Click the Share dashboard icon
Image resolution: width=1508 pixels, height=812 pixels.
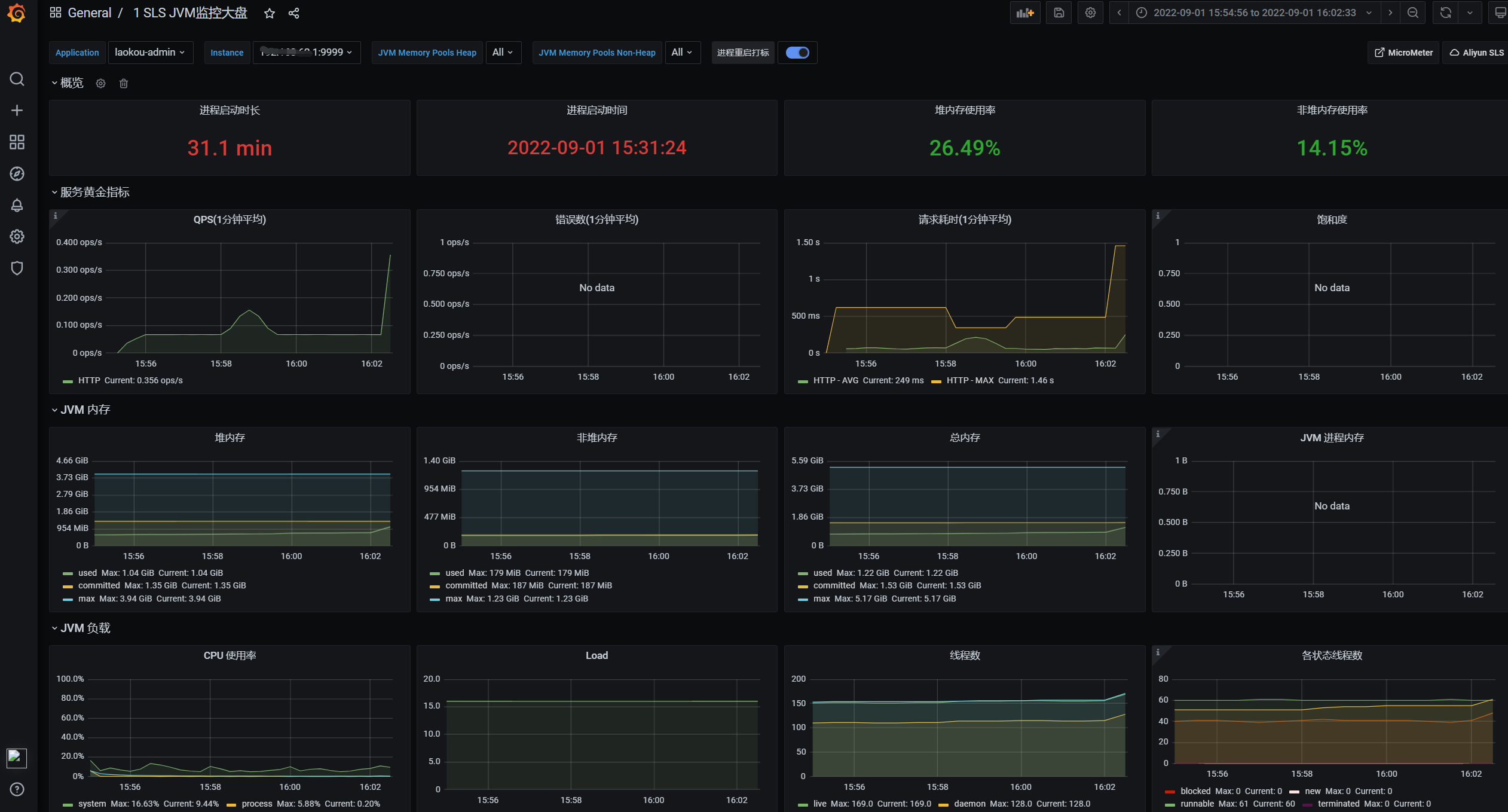(x=293, y=13)
